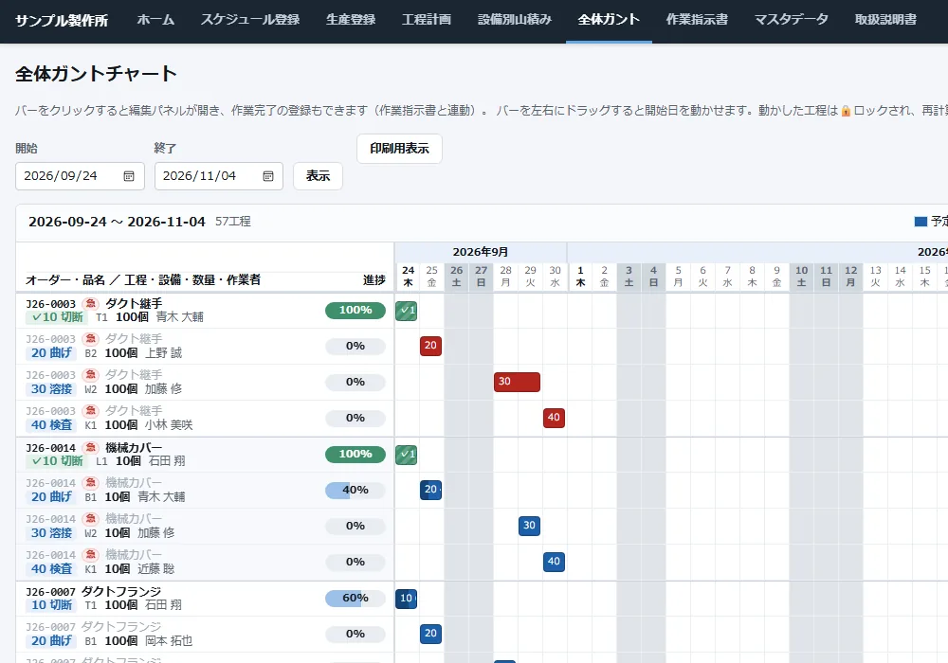Click urgent badge on J26-0003 検査 row

(x=90, y=411)
